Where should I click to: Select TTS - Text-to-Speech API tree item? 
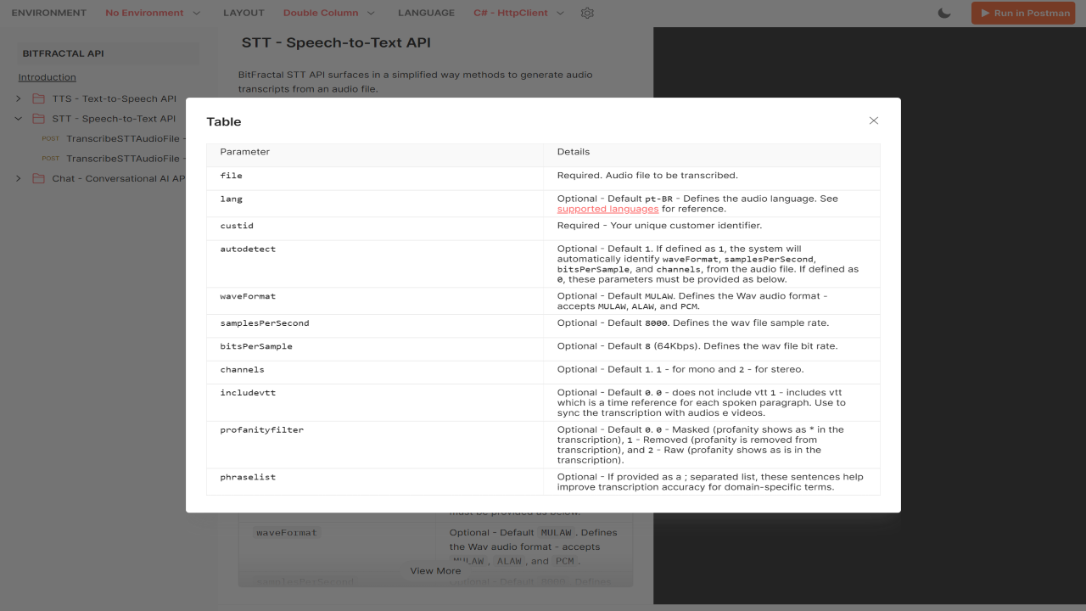(114, 98)
